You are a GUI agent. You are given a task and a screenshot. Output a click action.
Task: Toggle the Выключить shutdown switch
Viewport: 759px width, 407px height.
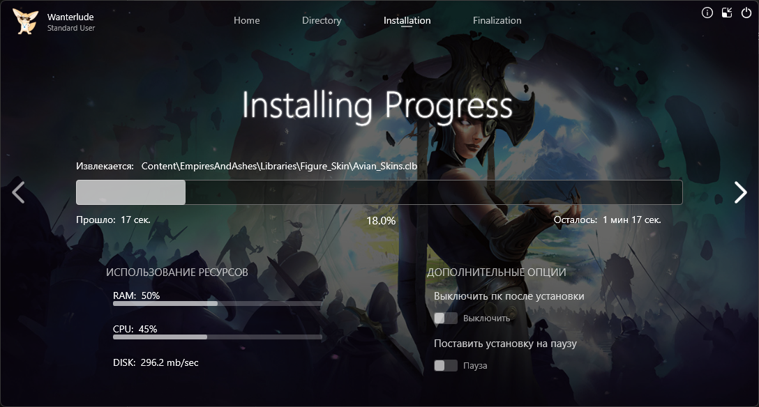[446, 318]
